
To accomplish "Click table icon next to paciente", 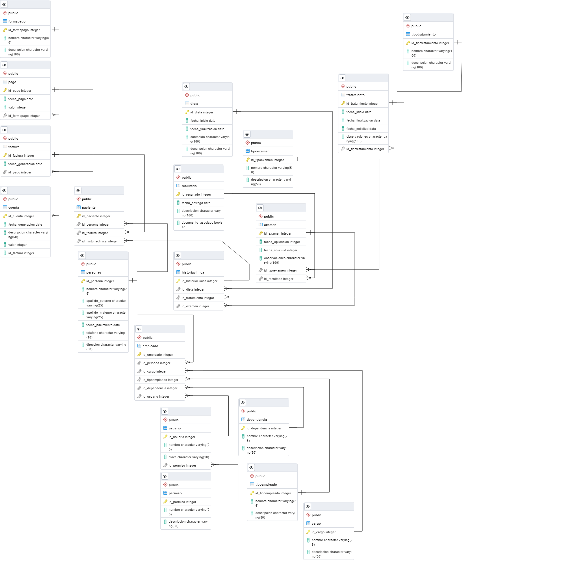I will [79, 207].
